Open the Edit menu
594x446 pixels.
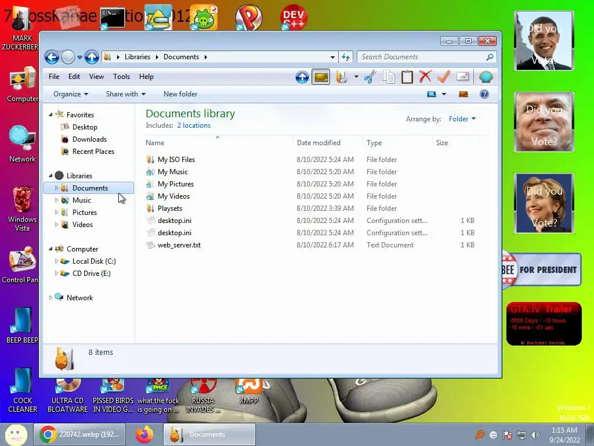coord(74,77)
